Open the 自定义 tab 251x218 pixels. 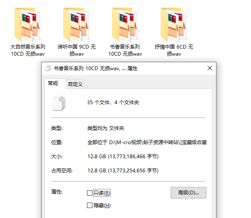point(75,84)
